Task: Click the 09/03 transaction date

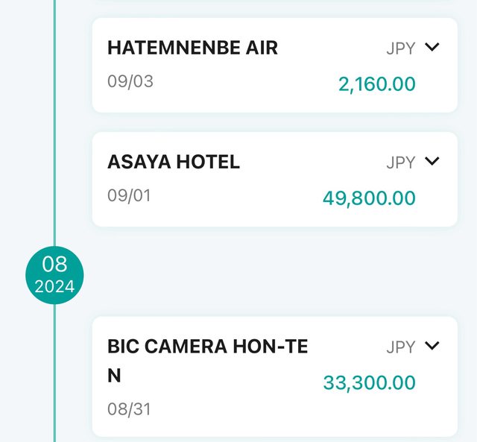Action: click(130, 81)
